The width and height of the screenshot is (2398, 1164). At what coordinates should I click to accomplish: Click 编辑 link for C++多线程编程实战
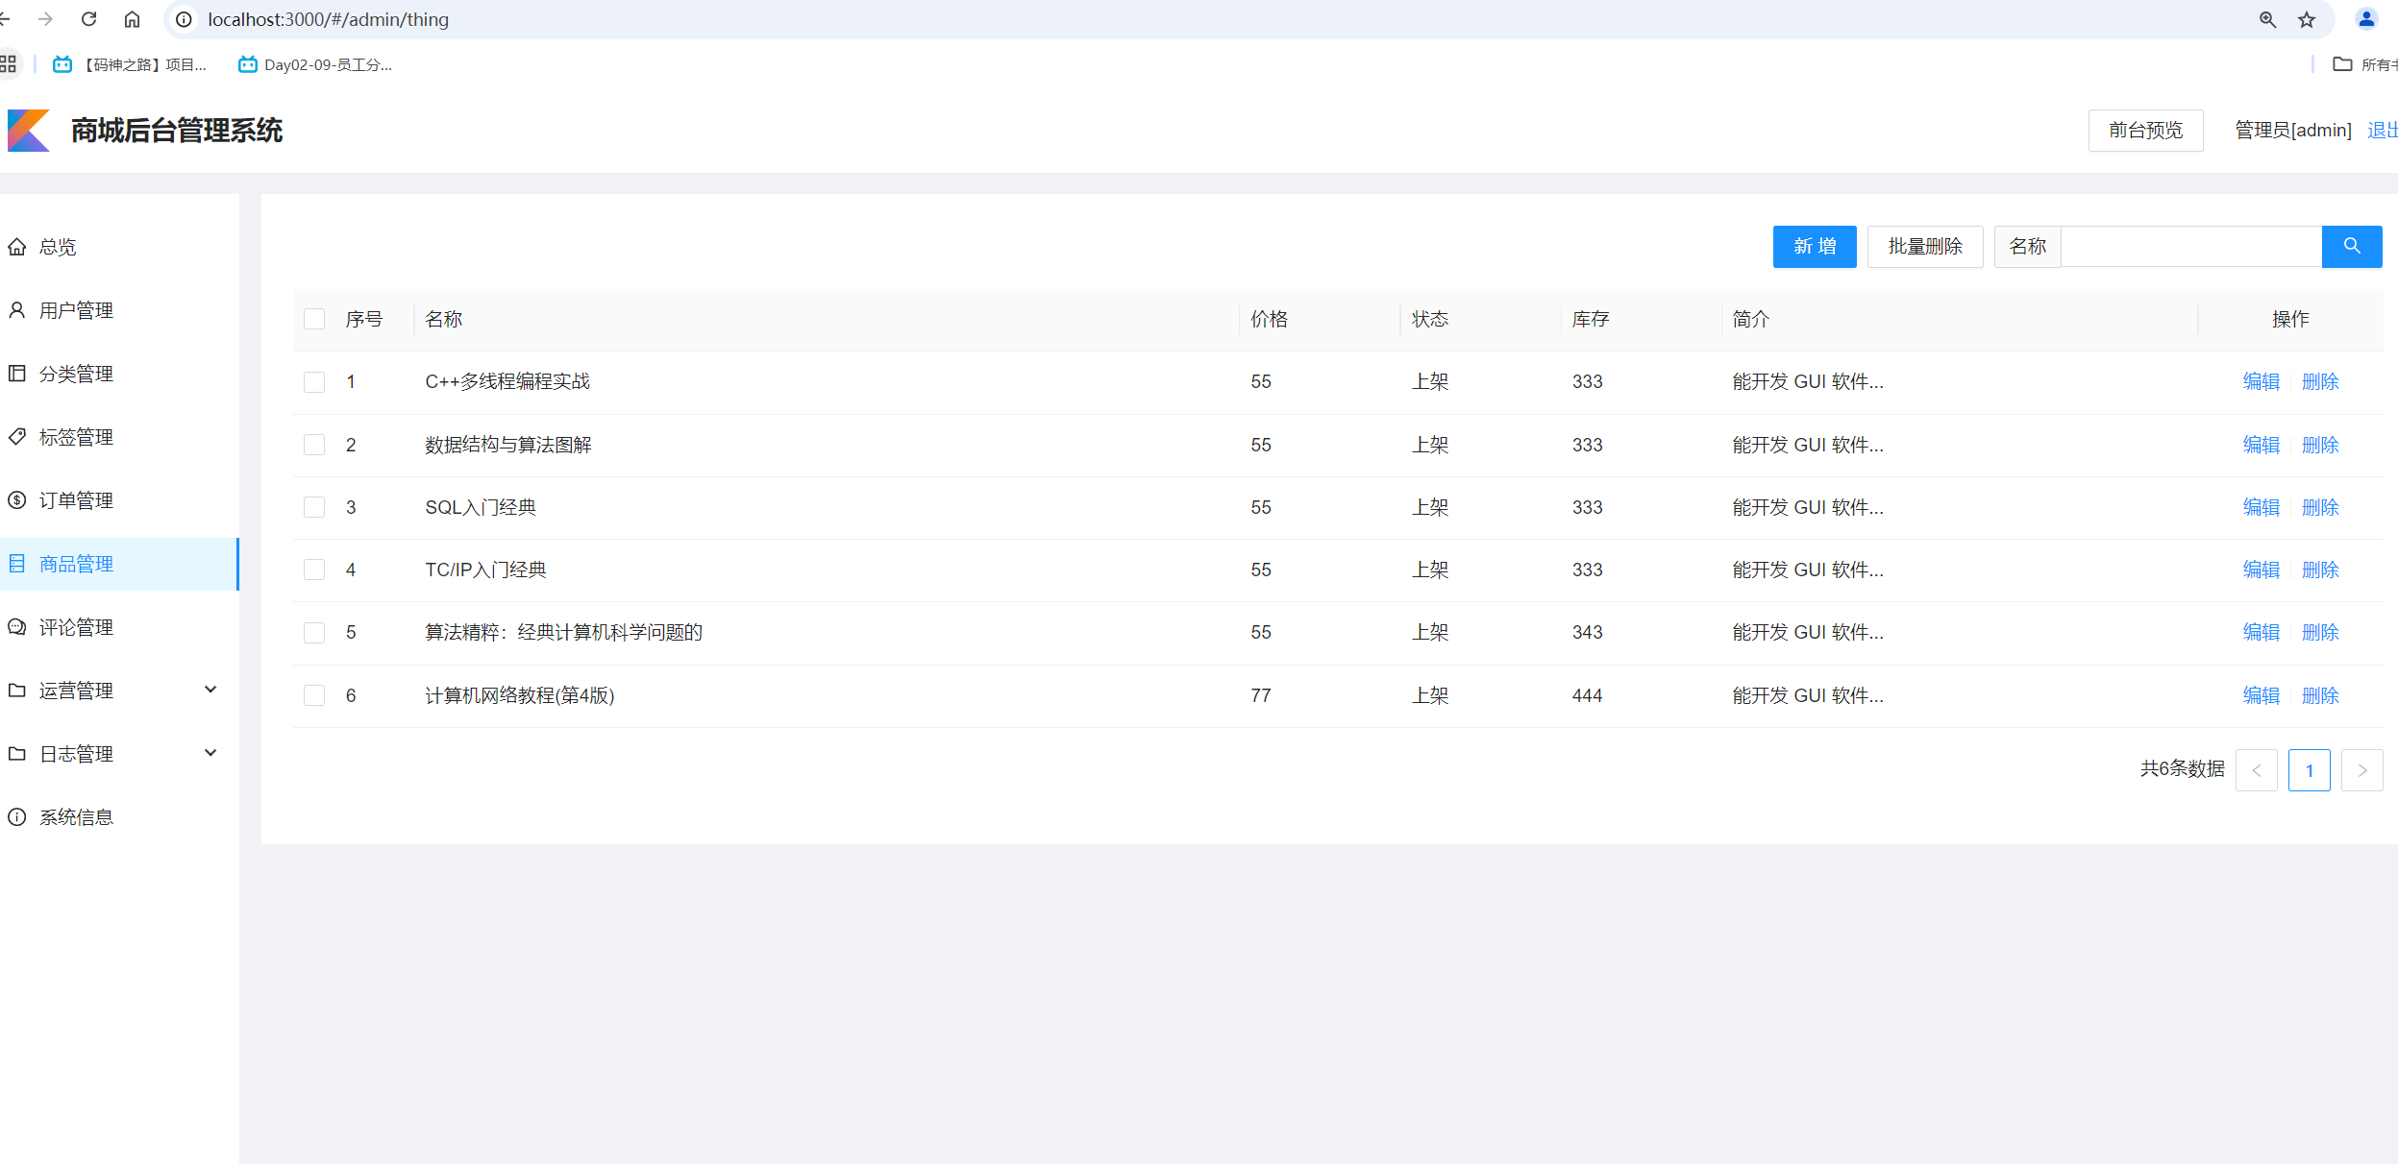[x=2261, y=381]
